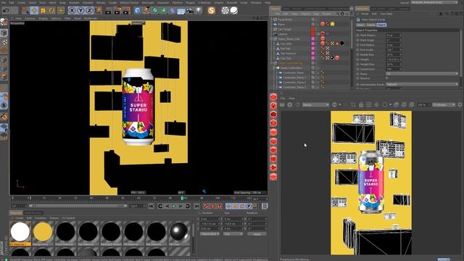The image size is (464, 261).
Task: Go to end of animation
Action: (x=196, y=206)
